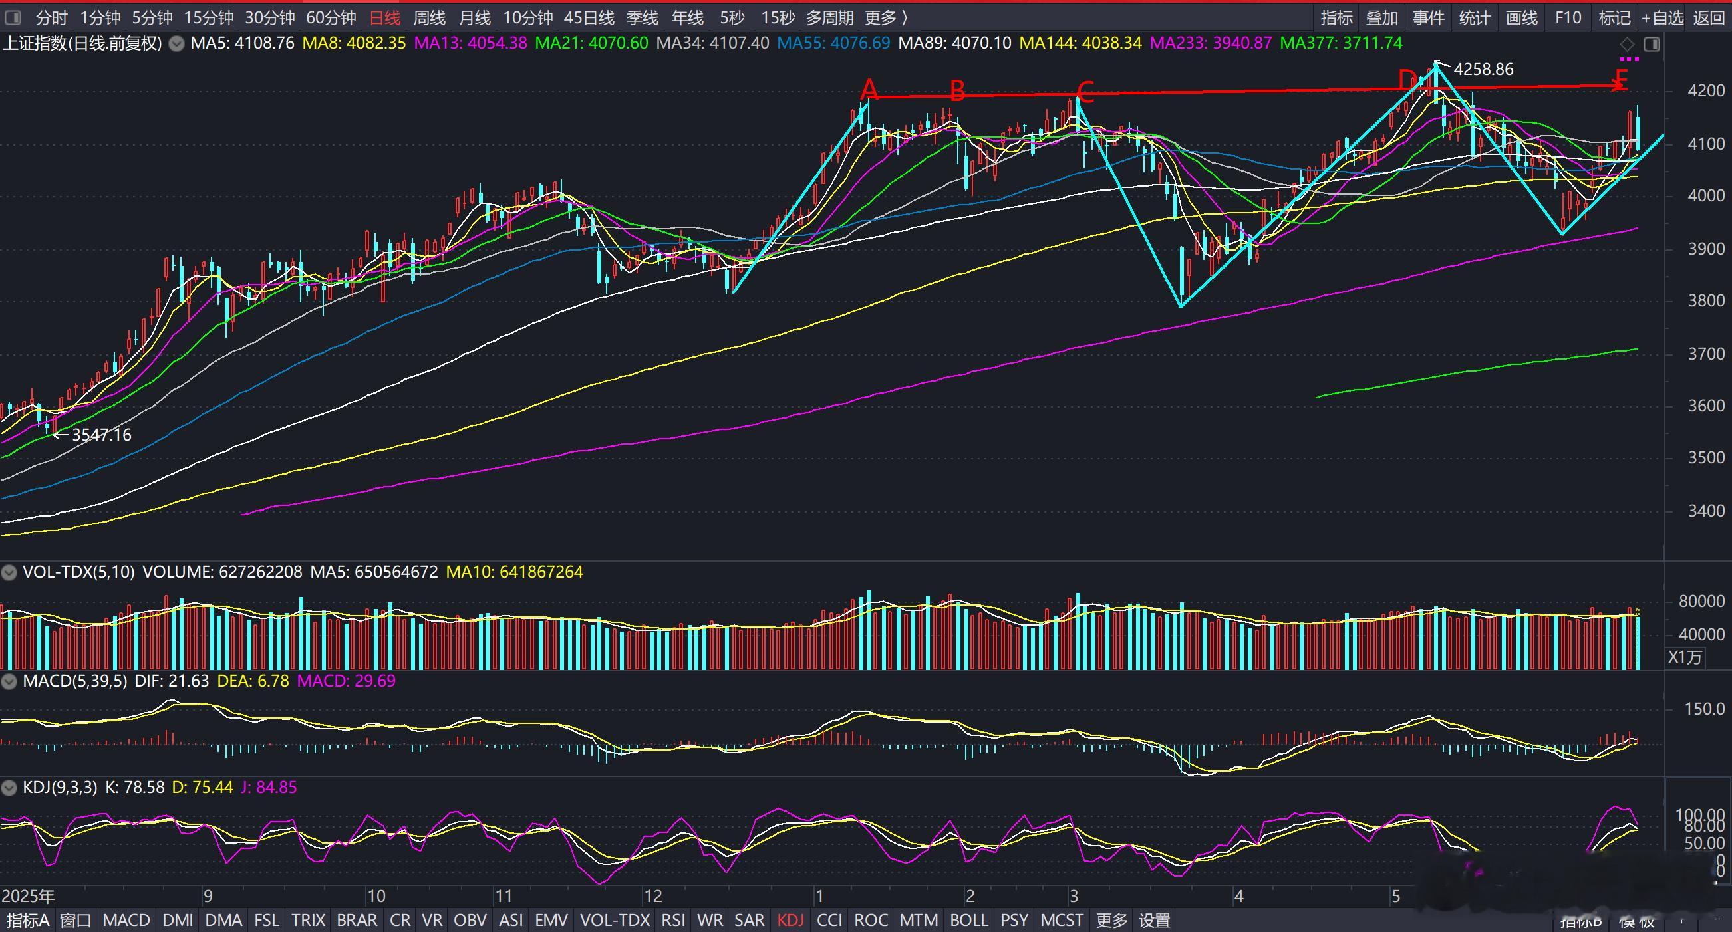Expand the VOL-TDX indicator dropdown arrow
Screen dimensions: 1732x932
point(9,572)
